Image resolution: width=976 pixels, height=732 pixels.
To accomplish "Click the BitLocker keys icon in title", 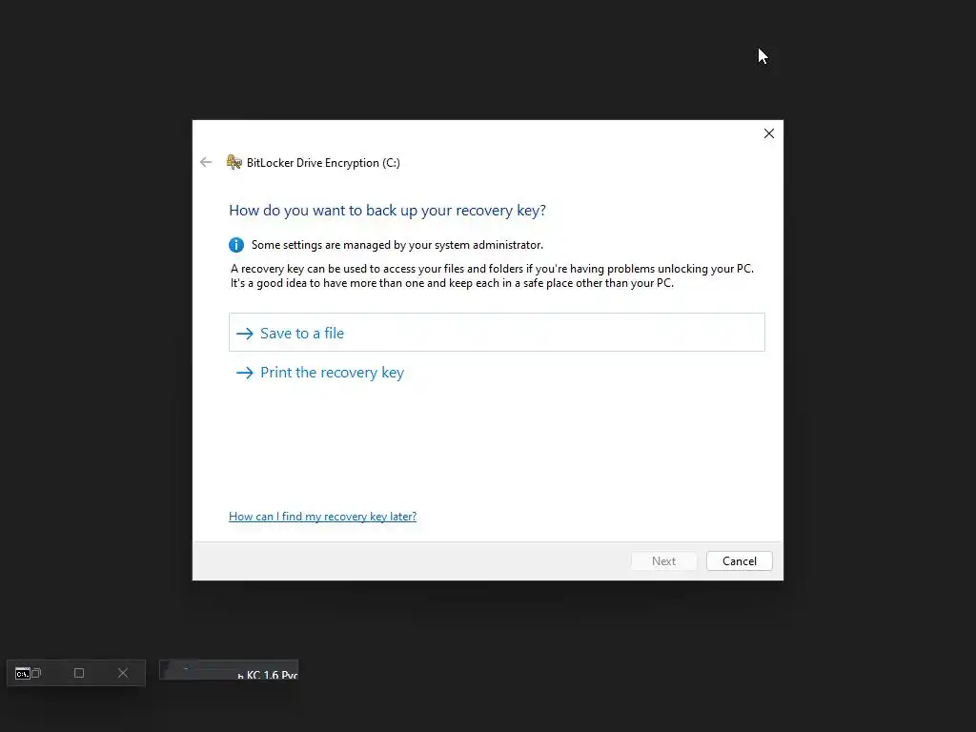I will (234, 162).
